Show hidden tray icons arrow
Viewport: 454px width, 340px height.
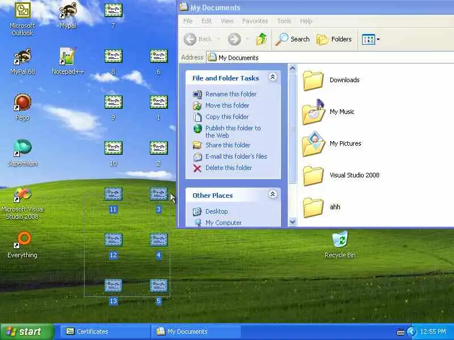(x=411, y=331)
